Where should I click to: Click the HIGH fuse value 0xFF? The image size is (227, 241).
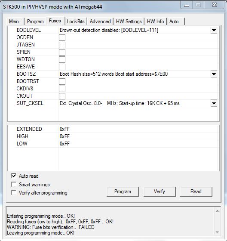(64, 136)
